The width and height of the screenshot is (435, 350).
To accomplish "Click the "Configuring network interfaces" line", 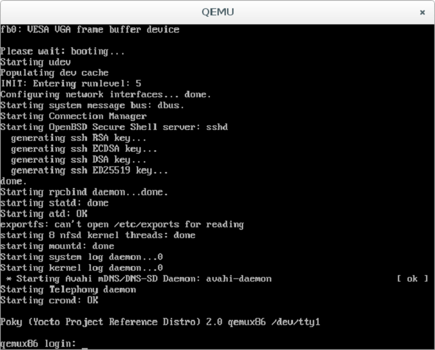I will tap(106, 95).
